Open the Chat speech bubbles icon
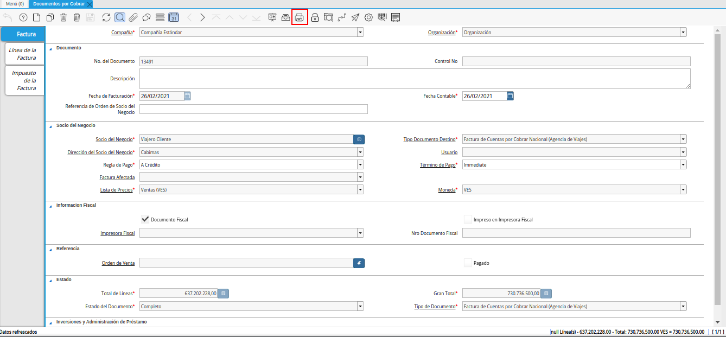 pyautogui.click(x=147, y=17)
